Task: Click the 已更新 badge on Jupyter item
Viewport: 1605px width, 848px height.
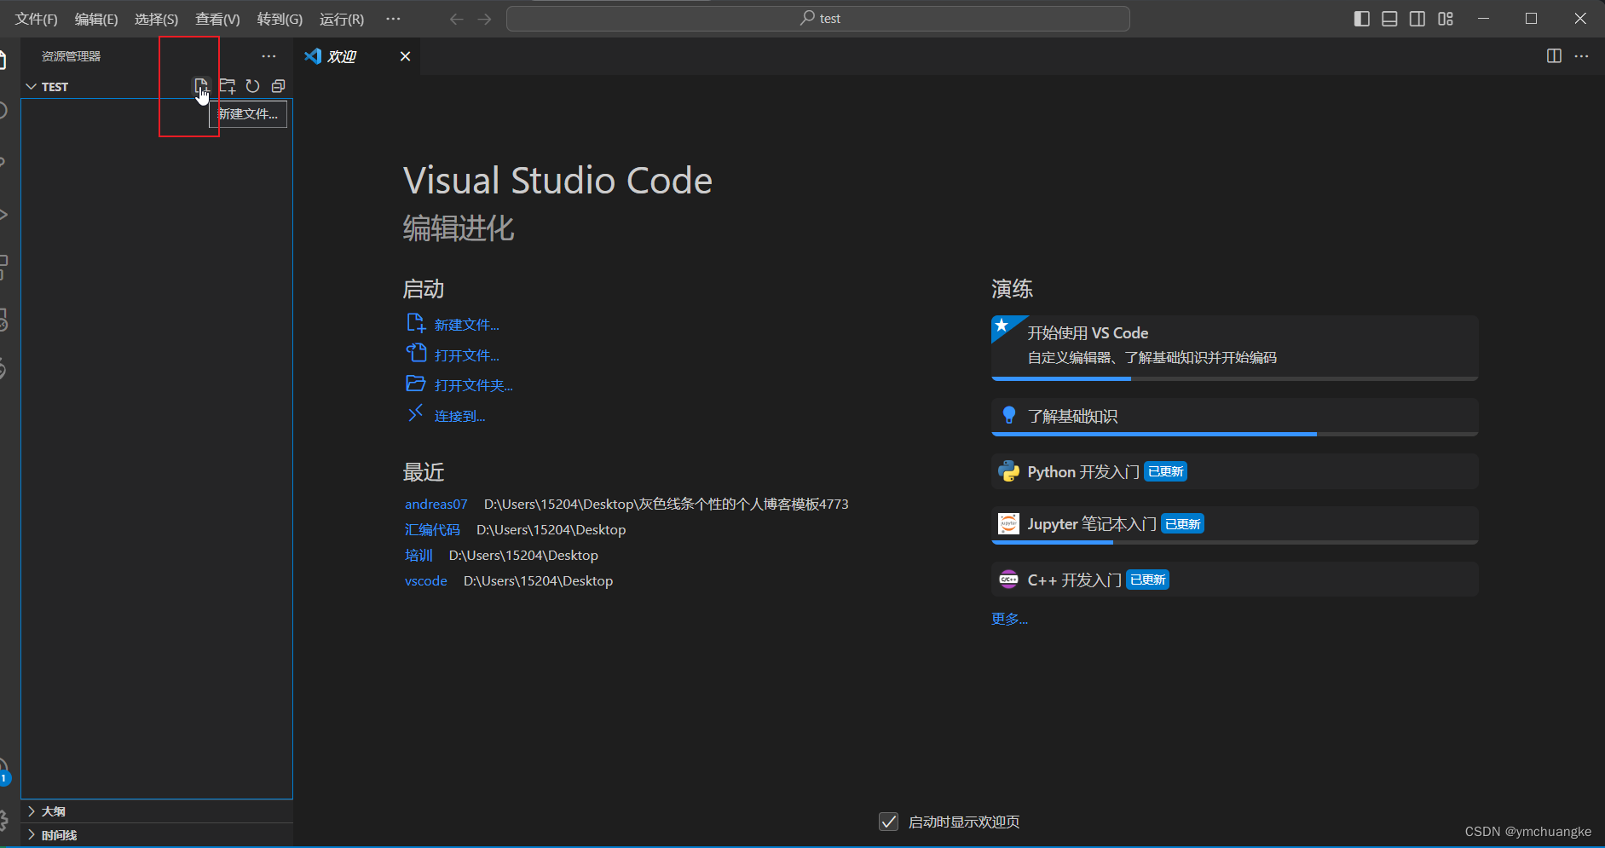Action: (1182, 524)
